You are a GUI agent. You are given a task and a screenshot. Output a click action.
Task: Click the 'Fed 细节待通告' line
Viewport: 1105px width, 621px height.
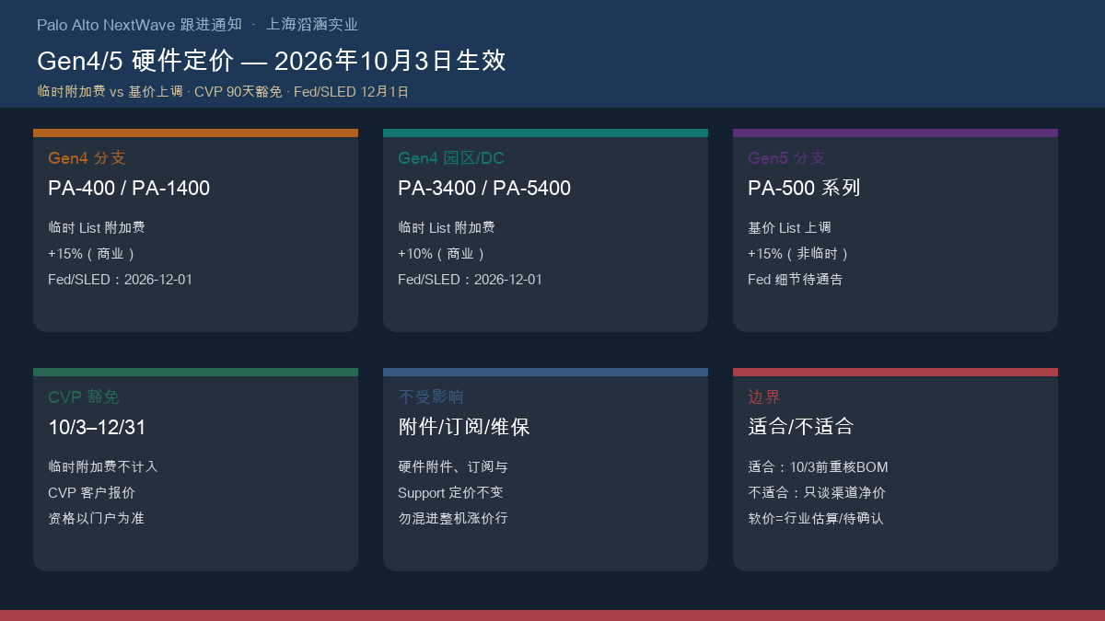(x=796, y=280)
